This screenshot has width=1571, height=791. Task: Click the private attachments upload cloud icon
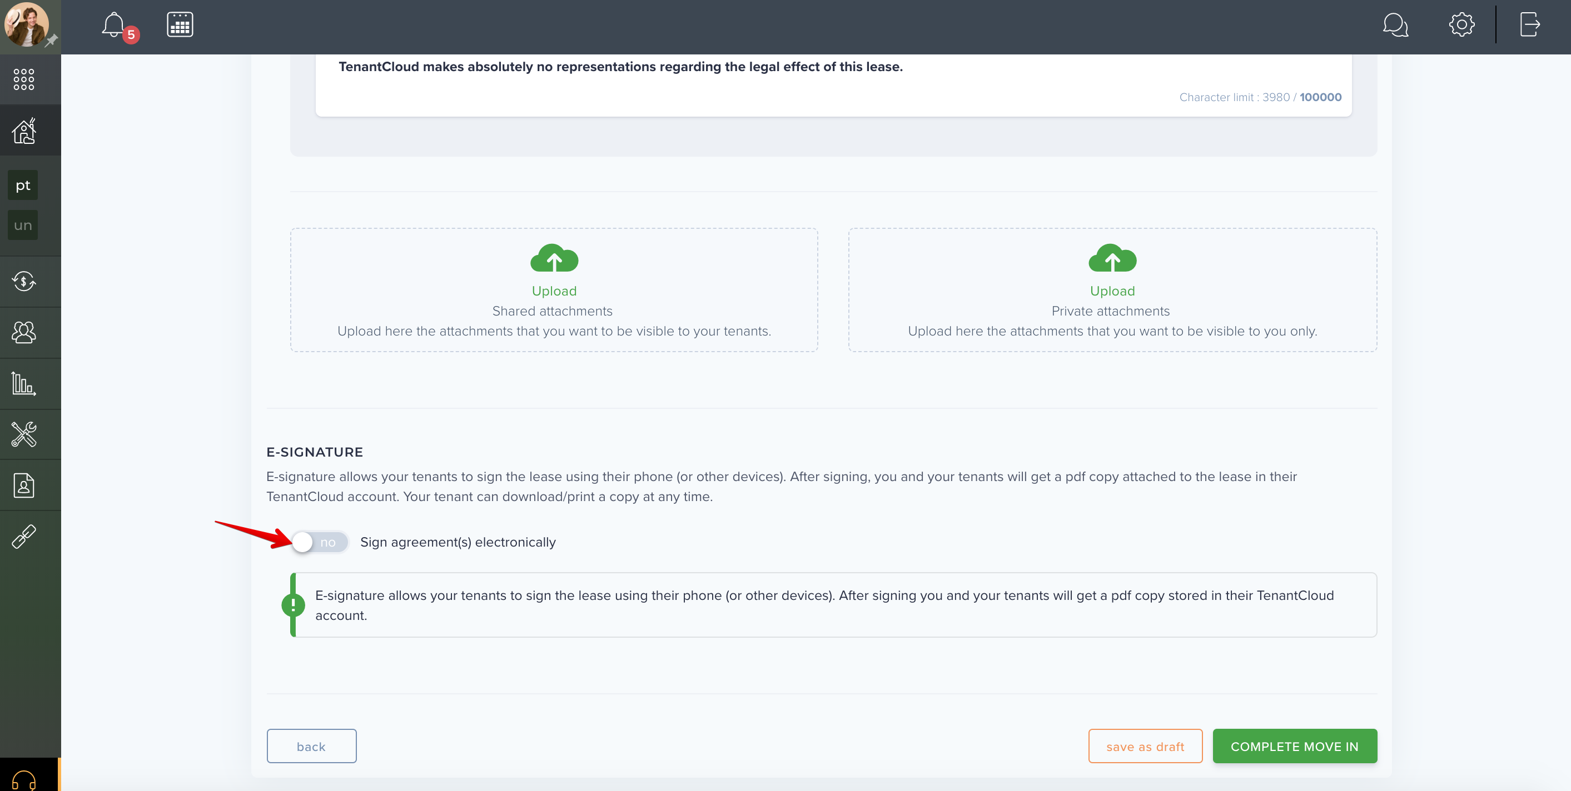(x=1112, y=258)
